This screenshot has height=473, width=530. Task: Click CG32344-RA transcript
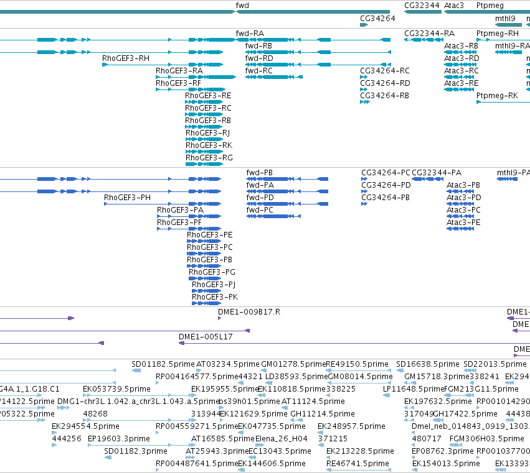(x=429, y=34)
